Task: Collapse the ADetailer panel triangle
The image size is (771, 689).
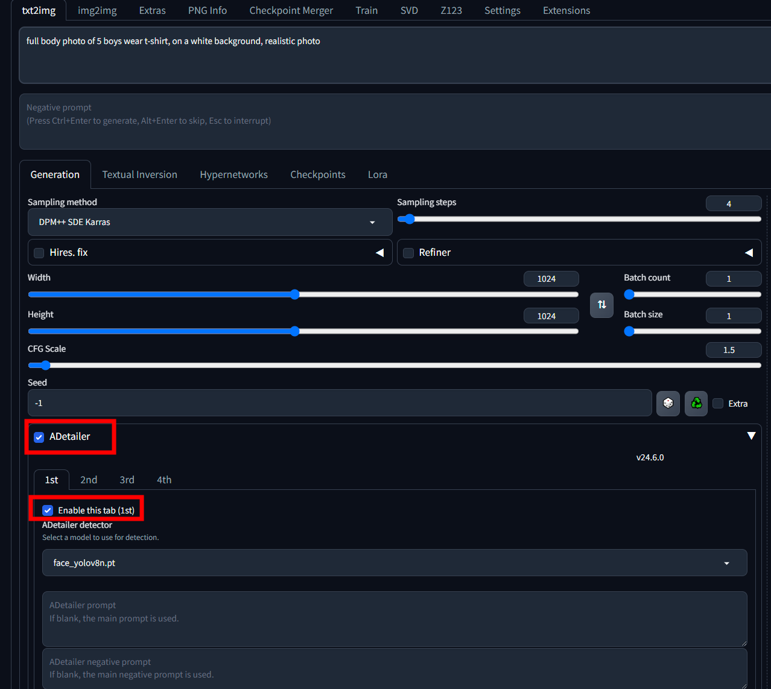Action: click(x=751, y=436)
